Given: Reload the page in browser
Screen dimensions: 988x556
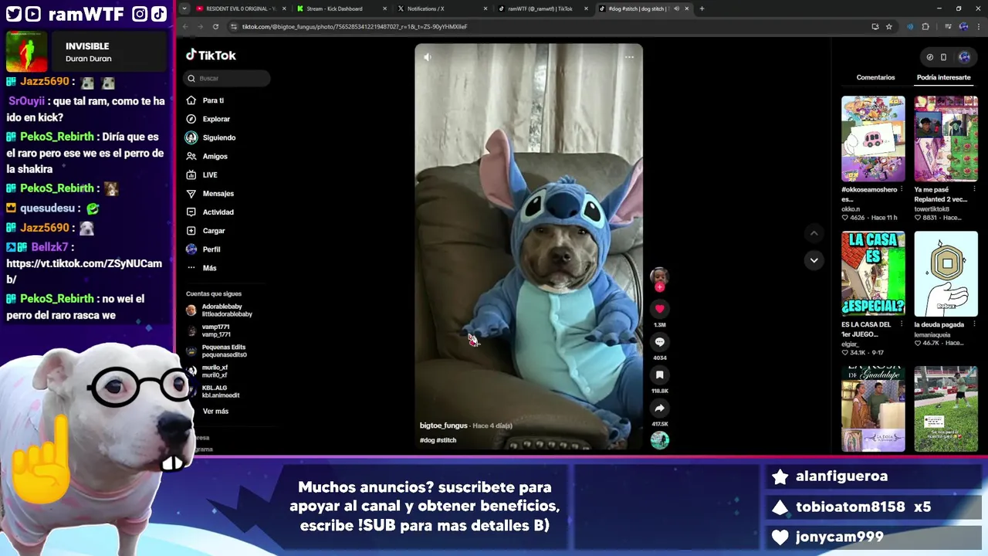Looking at the screenshot, I should (215, 26).
